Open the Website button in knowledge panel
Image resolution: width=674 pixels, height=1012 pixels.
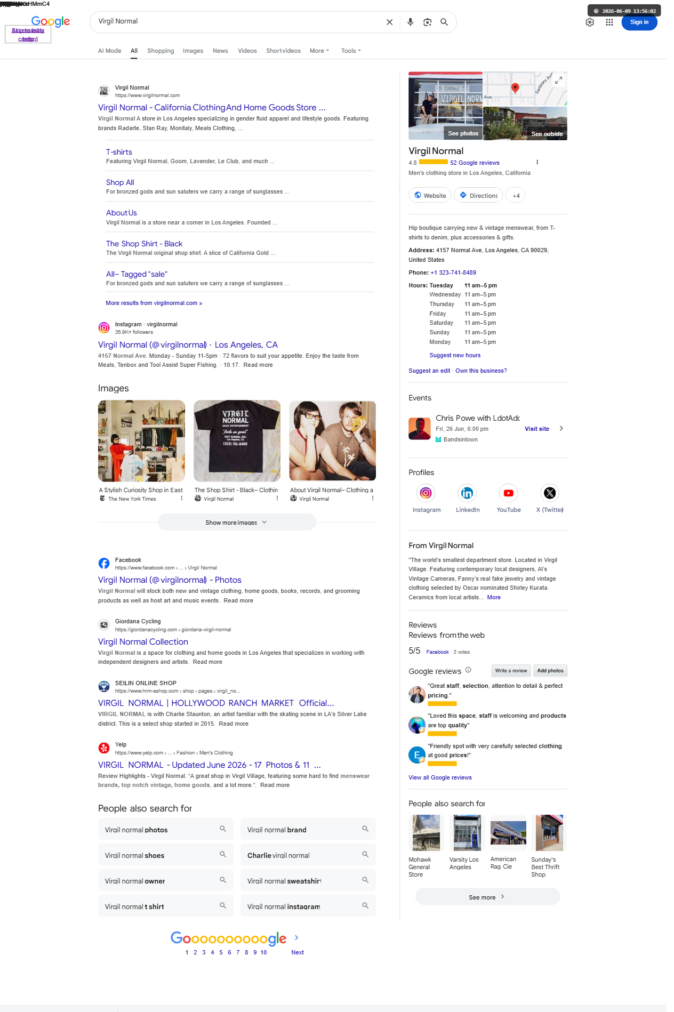430,196
